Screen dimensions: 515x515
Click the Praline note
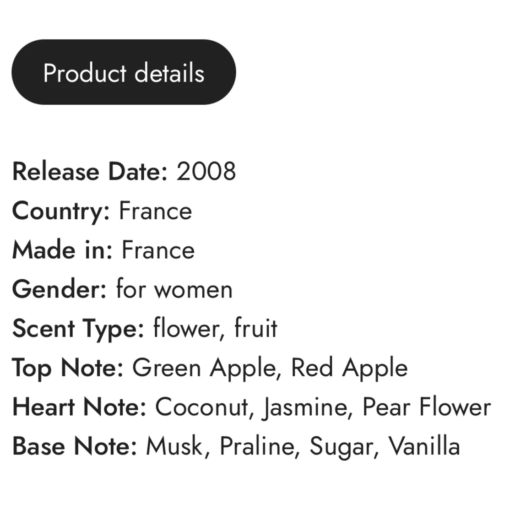point(257,446)
